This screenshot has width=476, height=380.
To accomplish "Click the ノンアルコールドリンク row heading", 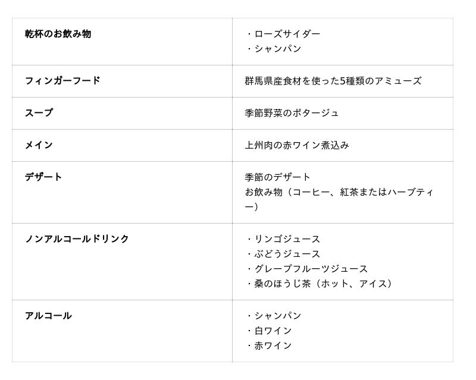I will [x=77, y=238].
